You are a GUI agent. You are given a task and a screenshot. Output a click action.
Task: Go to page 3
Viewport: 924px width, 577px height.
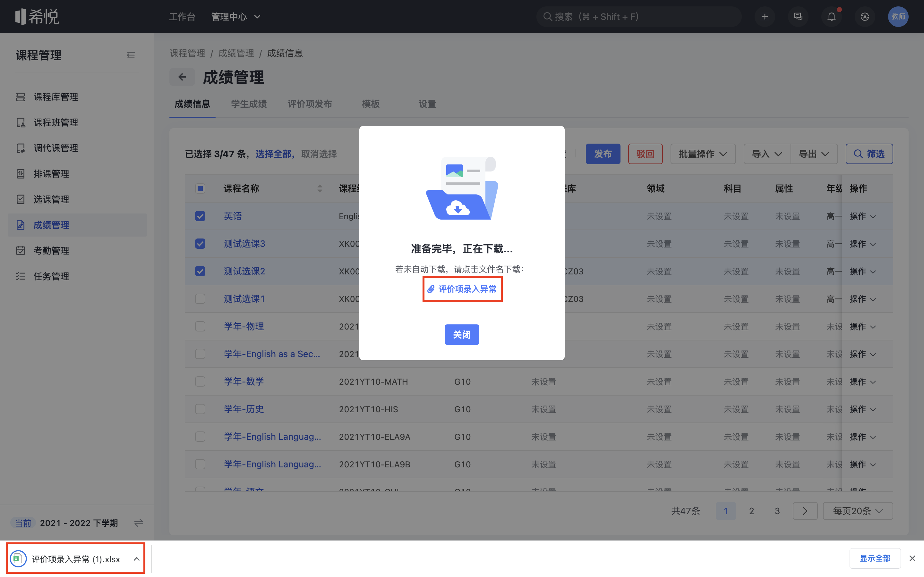777,511
